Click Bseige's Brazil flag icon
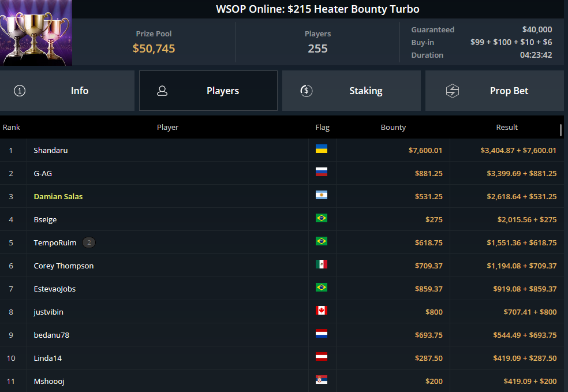This screenshot has height=392, width=568. click(x=322, y=218)
